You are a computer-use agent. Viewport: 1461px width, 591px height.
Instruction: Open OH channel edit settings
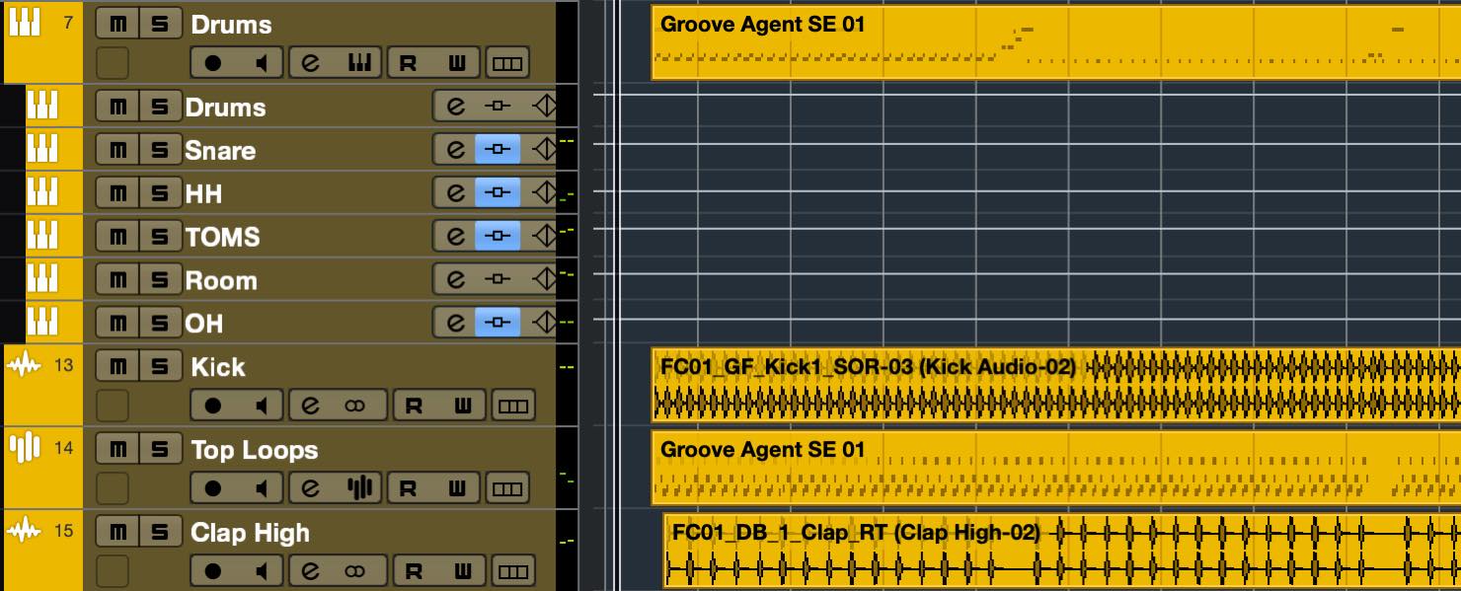click(x=455, y=323)
